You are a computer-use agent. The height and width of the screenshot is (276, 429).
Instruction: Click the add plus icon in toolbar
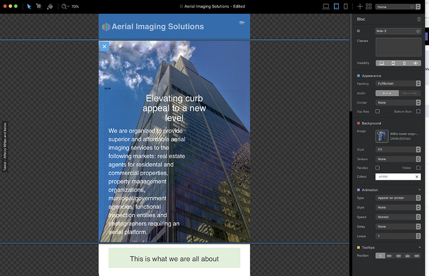click(x=359, y=6)
